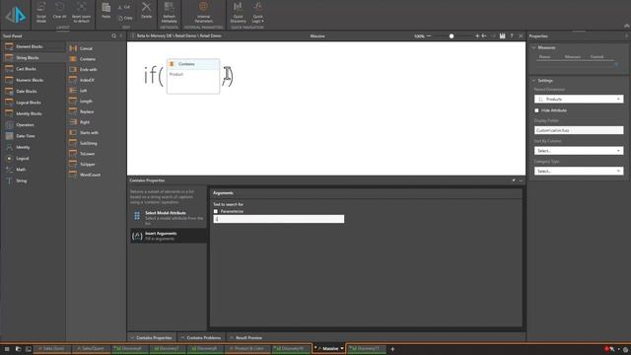Open the Category Type dropdown

579,171
